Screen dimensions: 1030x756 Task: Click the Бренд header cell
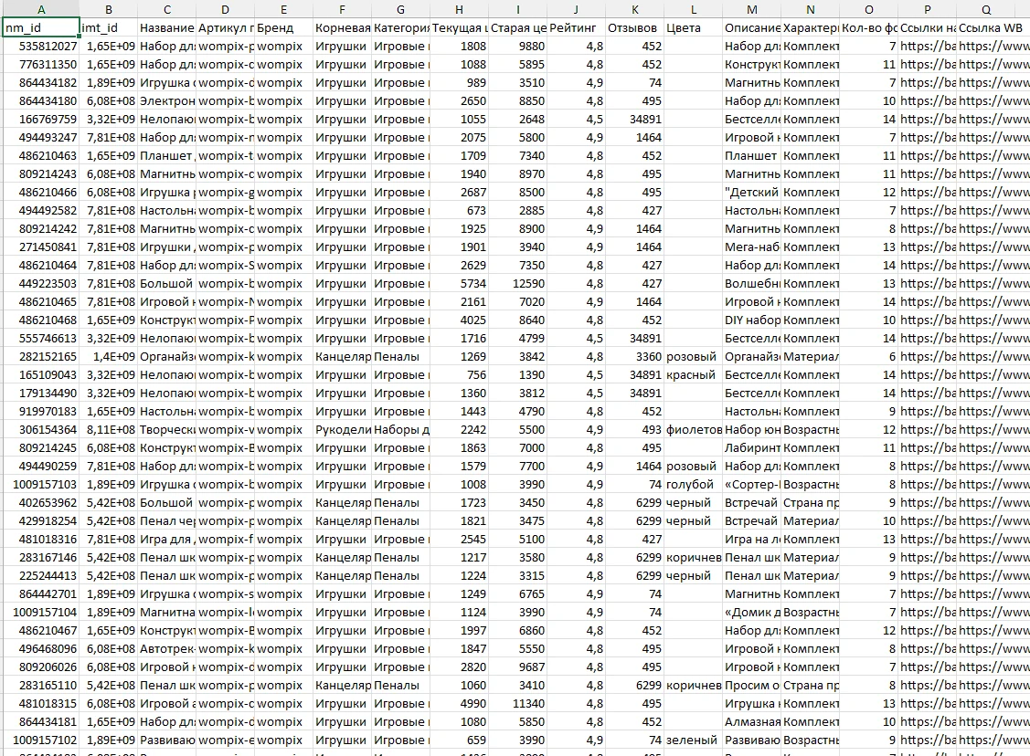(x=283, y=27)
